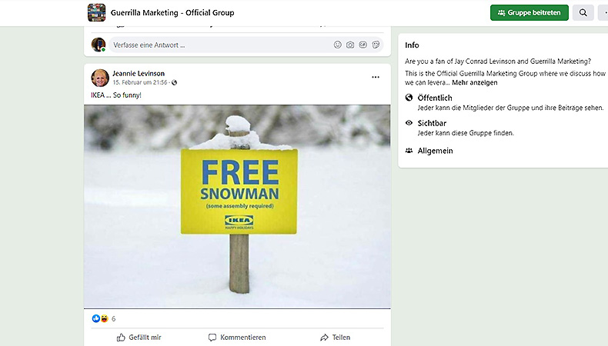Select the eye icon next to Sichtbar
This screenshot has width=608, height=346.
click(x=409, y=123)
